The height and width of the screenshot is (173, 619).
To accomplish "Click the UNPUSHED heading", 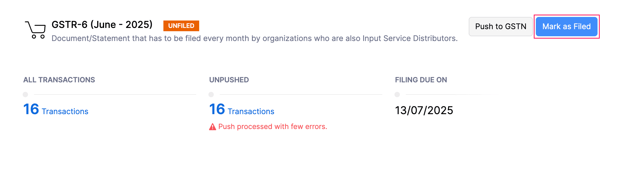I will [229, 80].
